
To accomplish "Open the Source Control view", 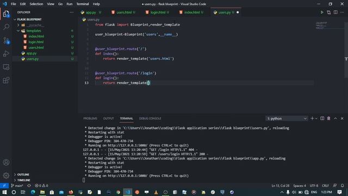I will click(6, 40).
